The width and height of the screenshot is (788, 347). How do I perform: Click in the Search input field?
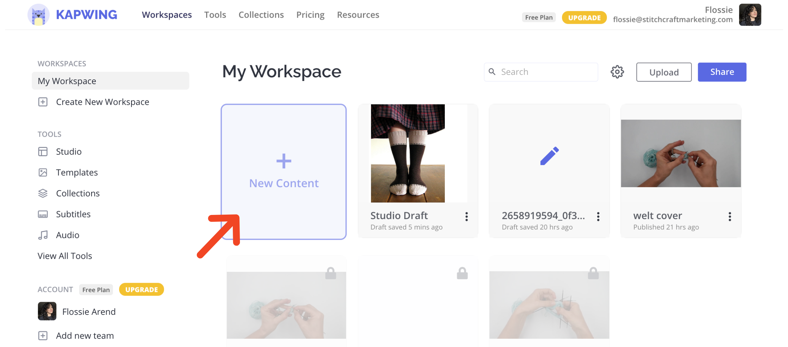point(541,72)
